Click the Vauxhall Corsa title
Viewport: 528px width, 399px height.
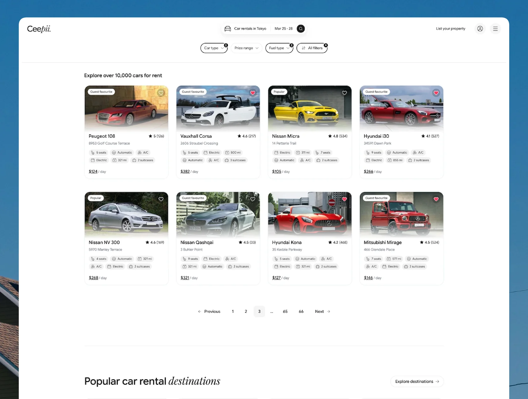point(196,136)
